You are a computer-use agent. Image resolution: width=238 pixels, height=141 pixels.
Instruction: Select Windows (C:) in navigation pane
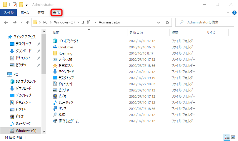(26, 130)
